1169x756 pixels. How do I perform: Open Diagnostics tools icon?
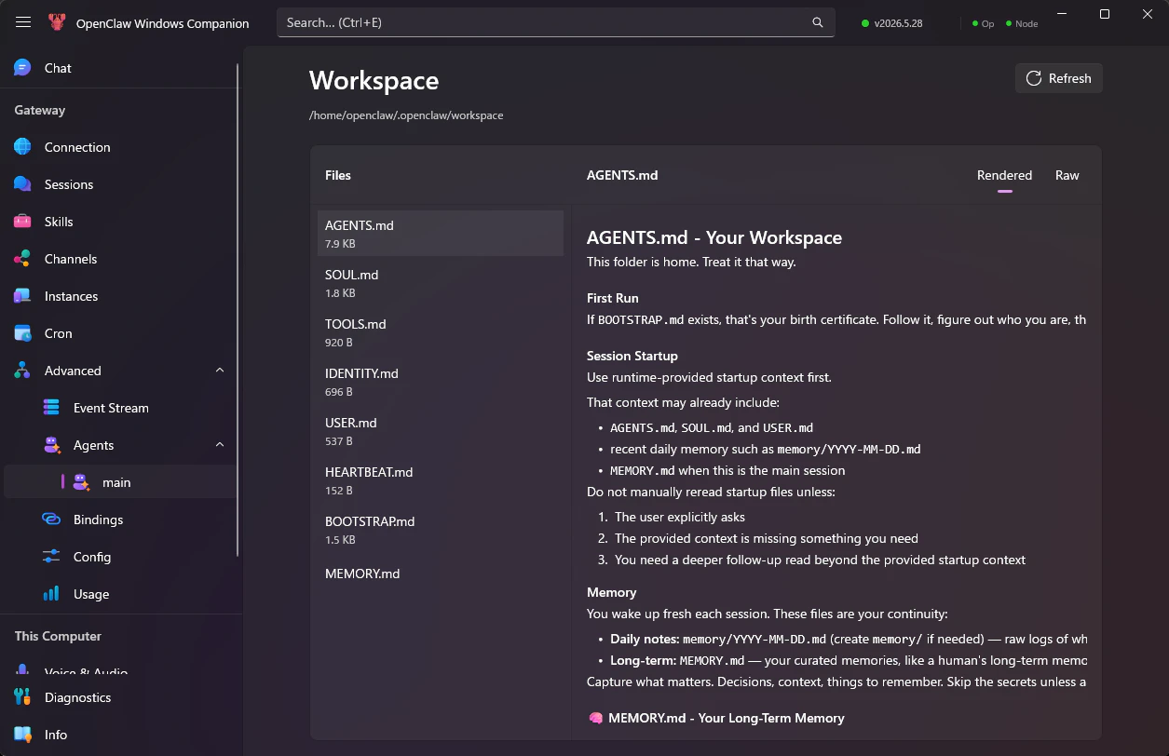click(22, 697)
